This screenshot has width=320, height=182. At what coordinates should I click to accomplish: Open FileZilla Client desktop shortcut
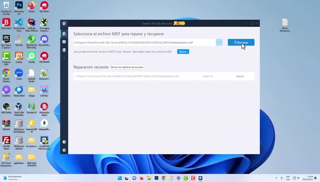(6, 143)
